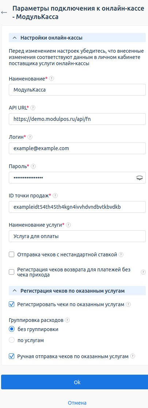Focus the API URL input field
Image resolution: width=148 pixels, height=408 pixels.
click(77, 119)
